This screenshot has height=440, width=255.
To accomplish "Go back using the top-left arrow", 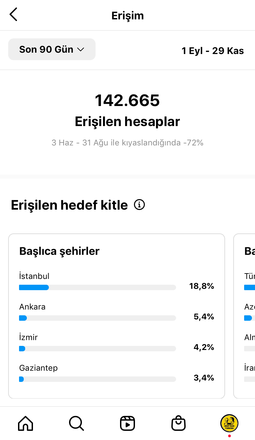I will click(13, 15).
